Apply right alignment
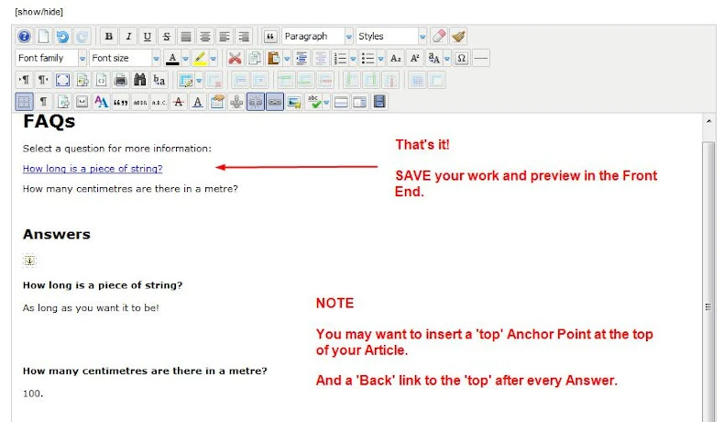This screenshot has height=422, width=724. [x=244, y=36]
